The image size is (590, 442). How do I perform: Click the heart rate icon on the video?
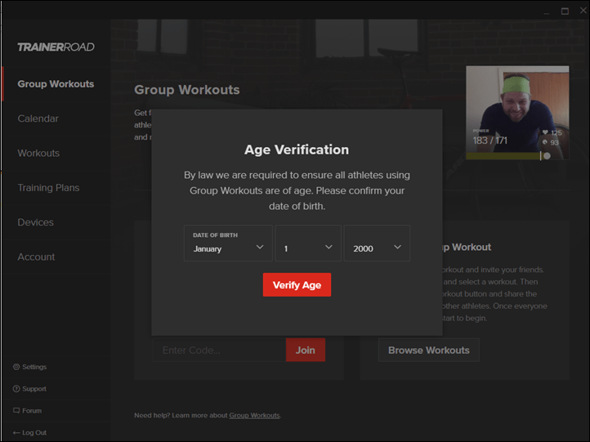(x=545, y=132)
